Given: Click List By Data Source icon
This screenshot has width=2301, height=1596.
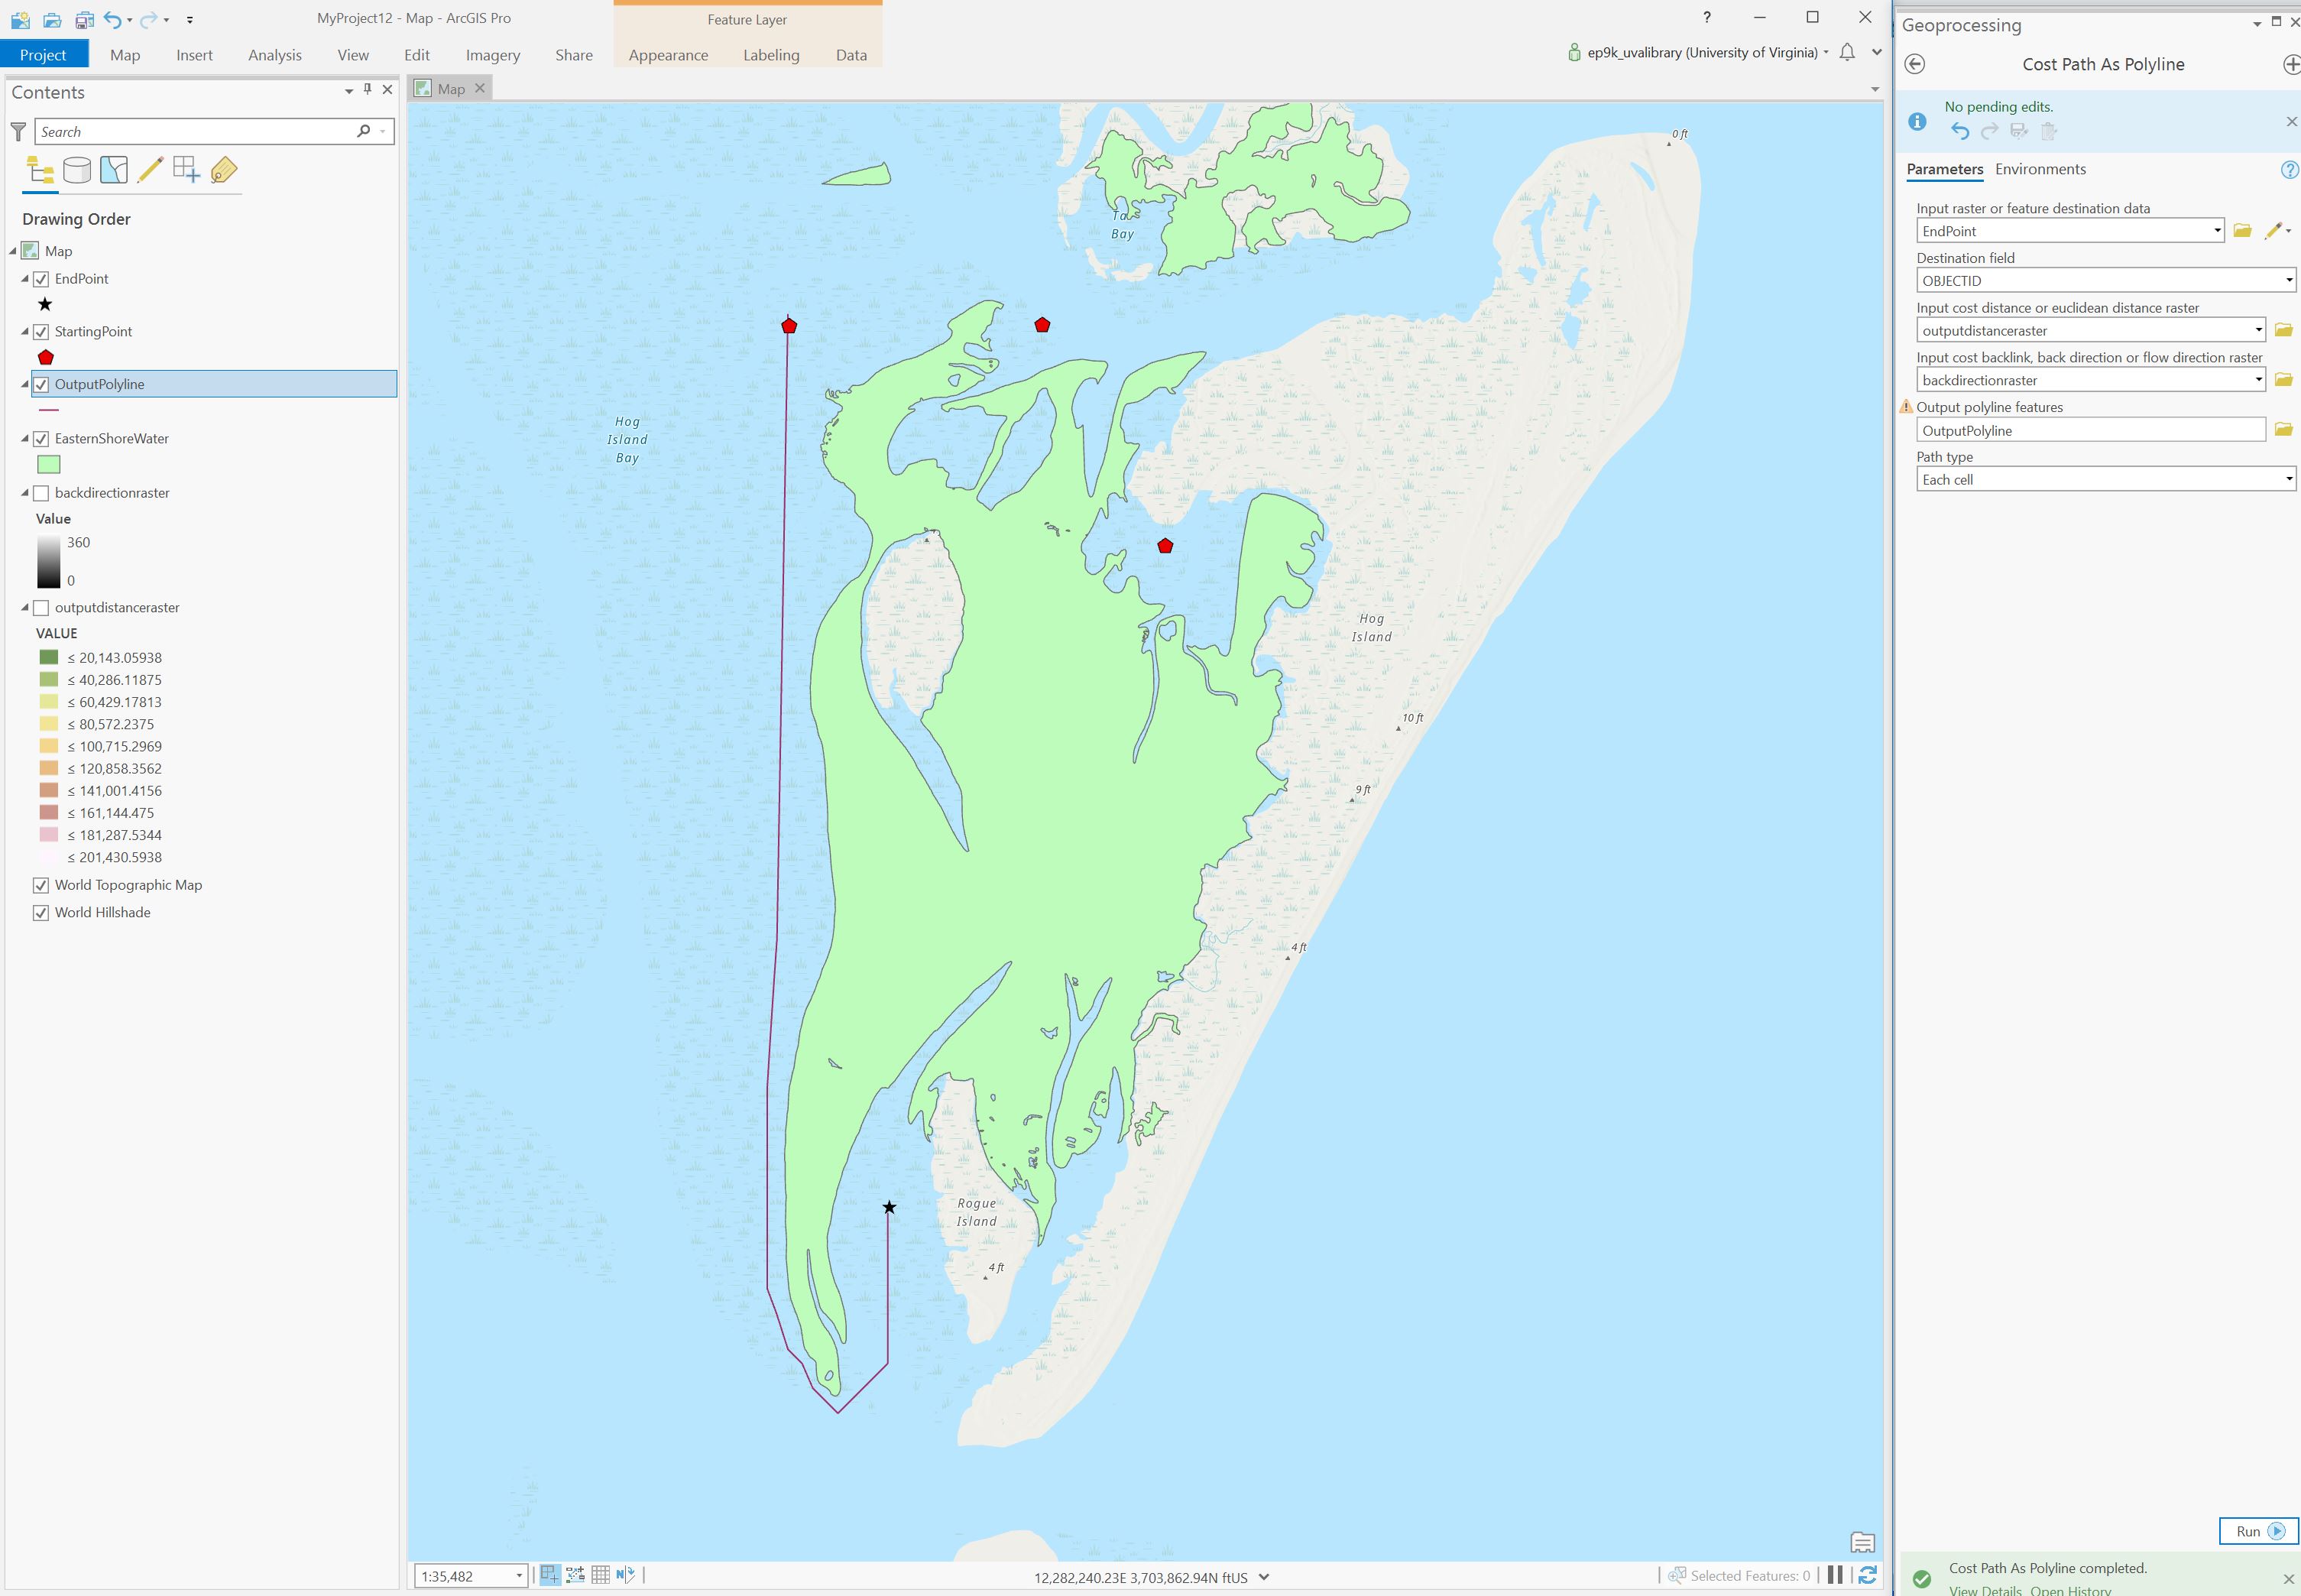Looking at the screenshot, I should pyautogui.click(x=77, y=170).
